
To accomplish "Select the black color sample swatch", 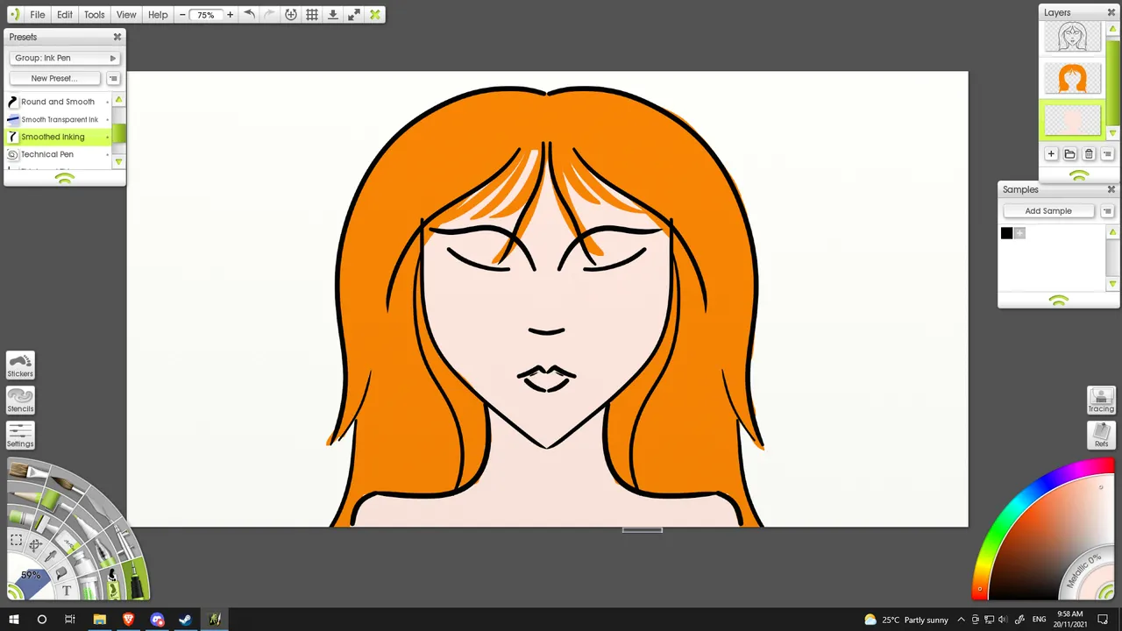I will coord(1006,233).
